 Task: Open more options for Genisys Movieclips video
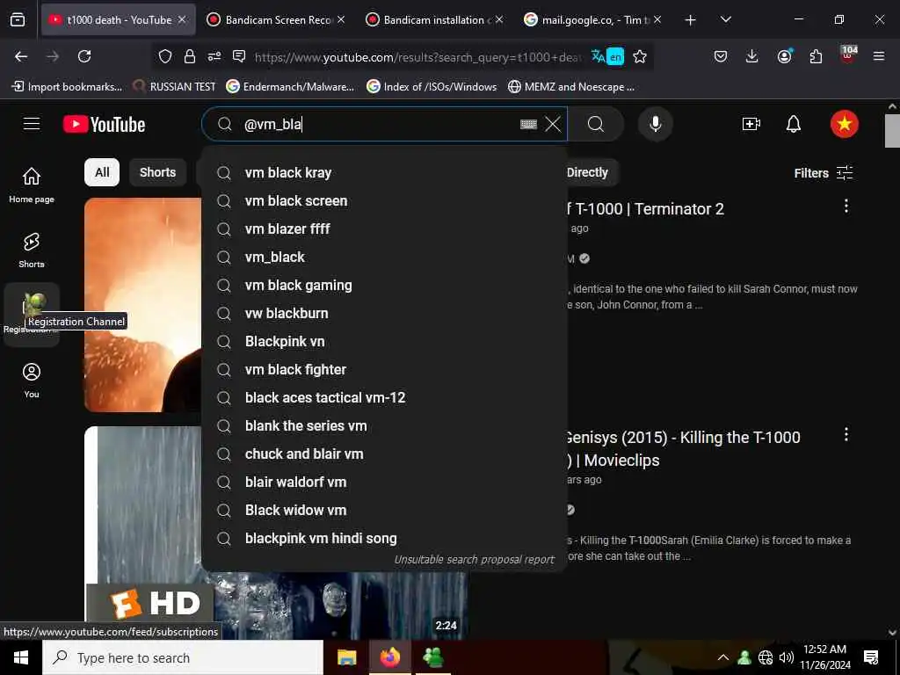tap(846, 434)
